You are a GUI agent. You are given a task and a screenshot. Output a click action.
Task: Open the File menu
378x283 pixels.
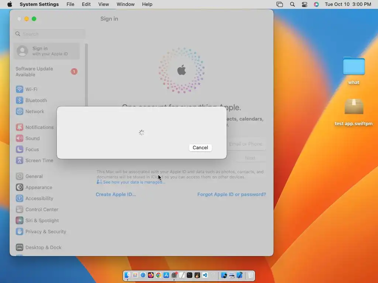click(71, 4)
